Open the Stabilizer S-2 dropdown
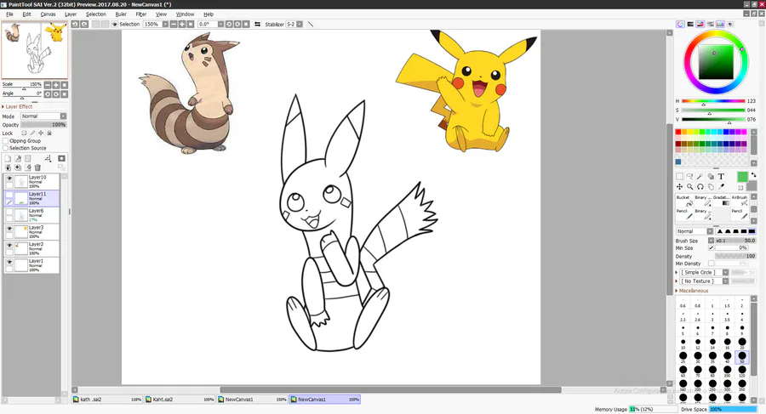 294,25
